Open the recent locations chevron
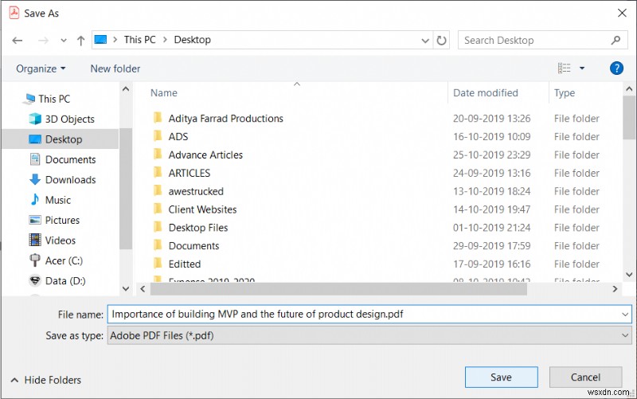 64,41
